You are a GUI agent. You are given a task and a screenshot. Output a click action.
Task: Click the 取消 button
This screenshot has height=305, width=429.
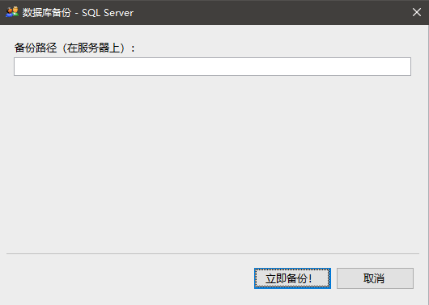click(375, 278)
